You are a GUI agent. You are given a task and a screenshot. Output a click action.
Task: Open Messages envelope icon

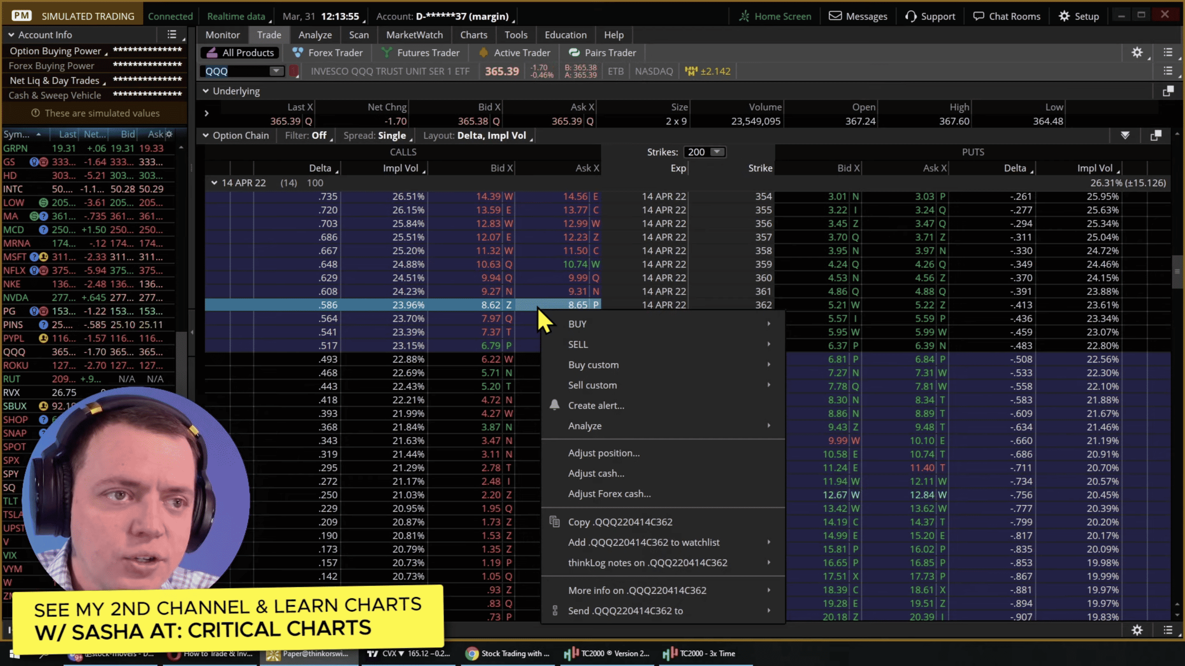click(x=835, y=16)
